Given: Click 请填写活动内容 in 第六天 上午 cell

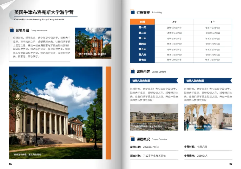Looking at the screenshot, I should point(174,55).
